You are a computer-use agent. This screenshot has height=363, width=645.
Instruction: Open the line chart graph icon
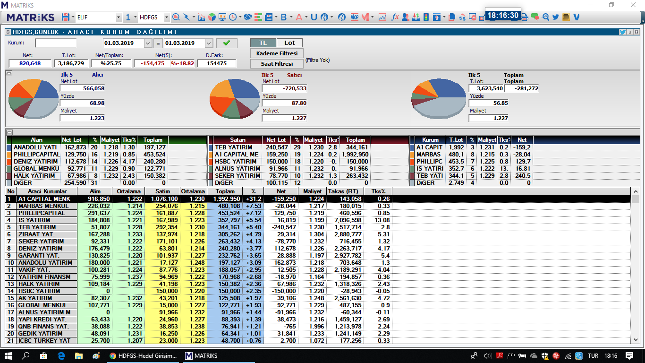pyautogui.click(x=382, y=17)
